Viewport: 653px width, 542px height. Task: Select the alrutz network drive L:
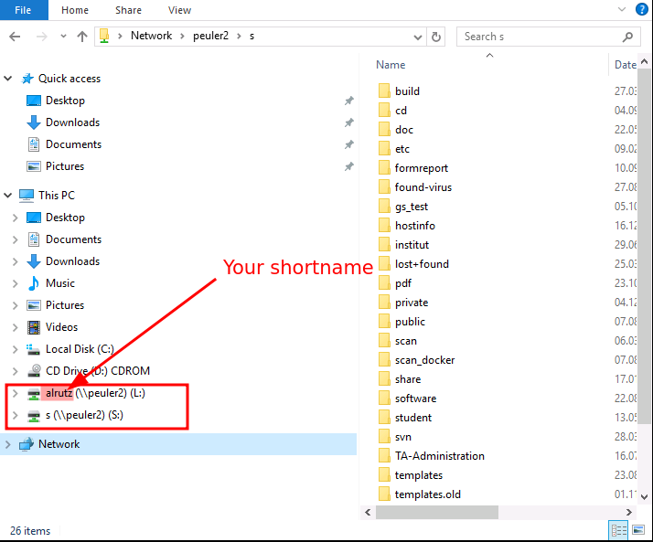click(95, 393)
